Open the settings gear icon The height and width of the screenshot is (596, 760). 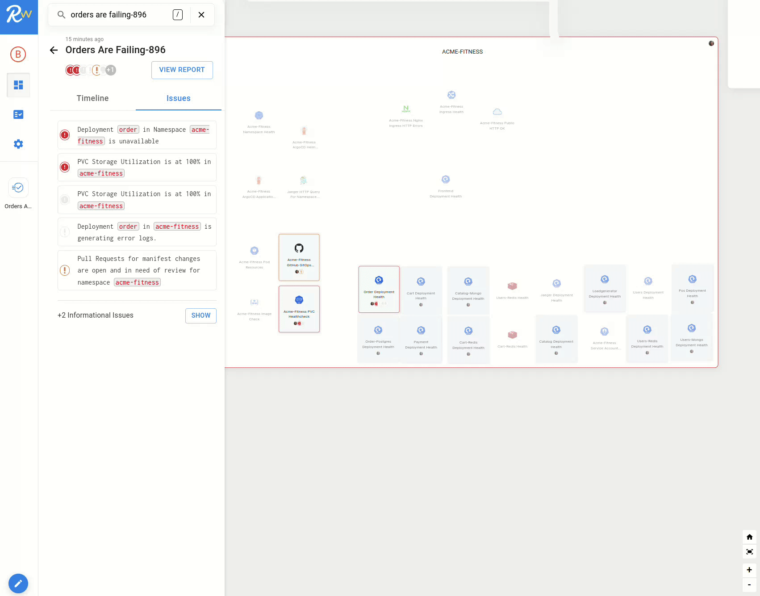[x=18, y=144]
